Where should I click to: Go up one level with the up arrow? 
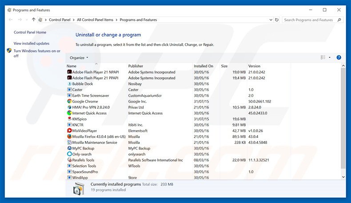click(x=34, y=20)
